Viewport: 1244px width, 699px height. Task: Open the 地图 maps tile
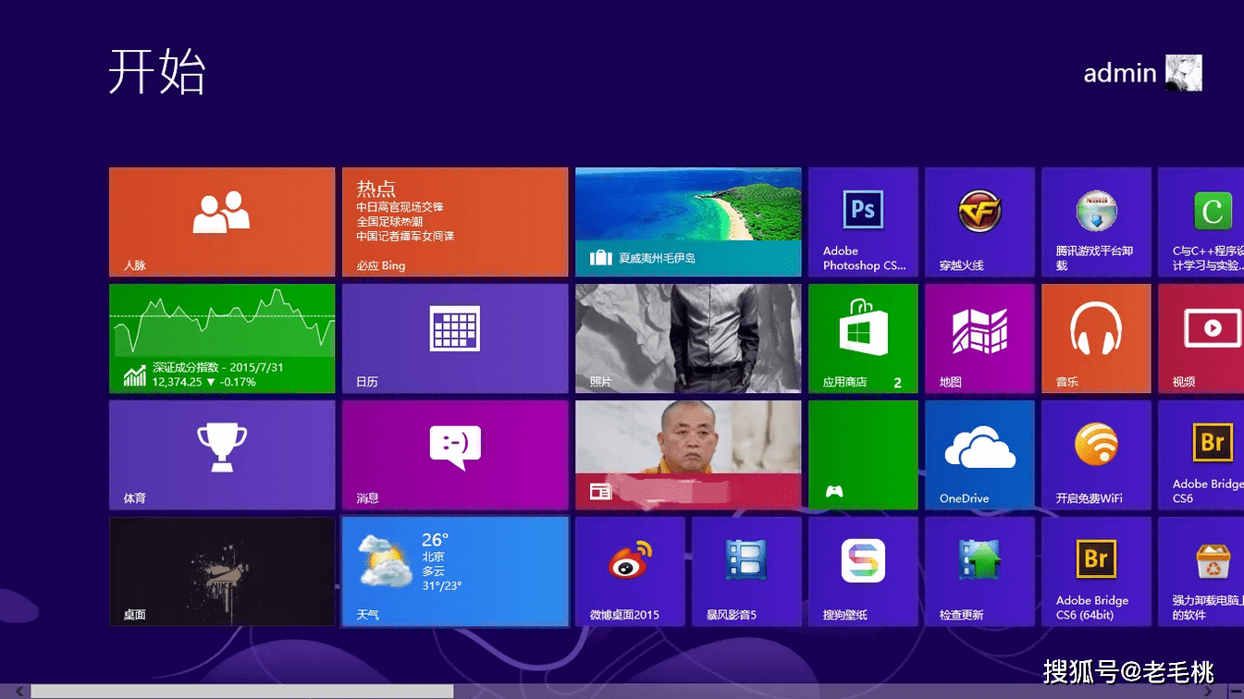[x=979, y=338]
